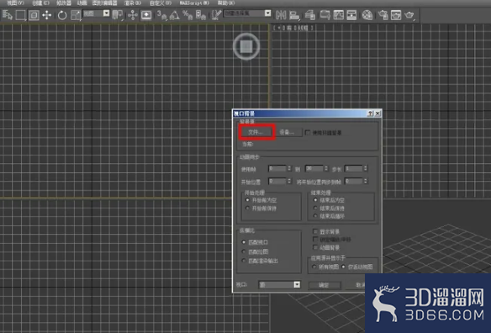Click the Render Production teapot icon
The image size is (491, 333).
409,15
